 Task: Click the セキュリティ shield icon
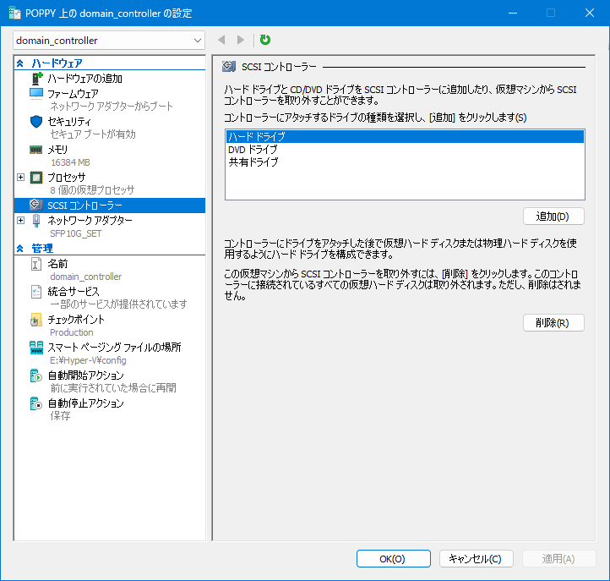pos(36,122)
